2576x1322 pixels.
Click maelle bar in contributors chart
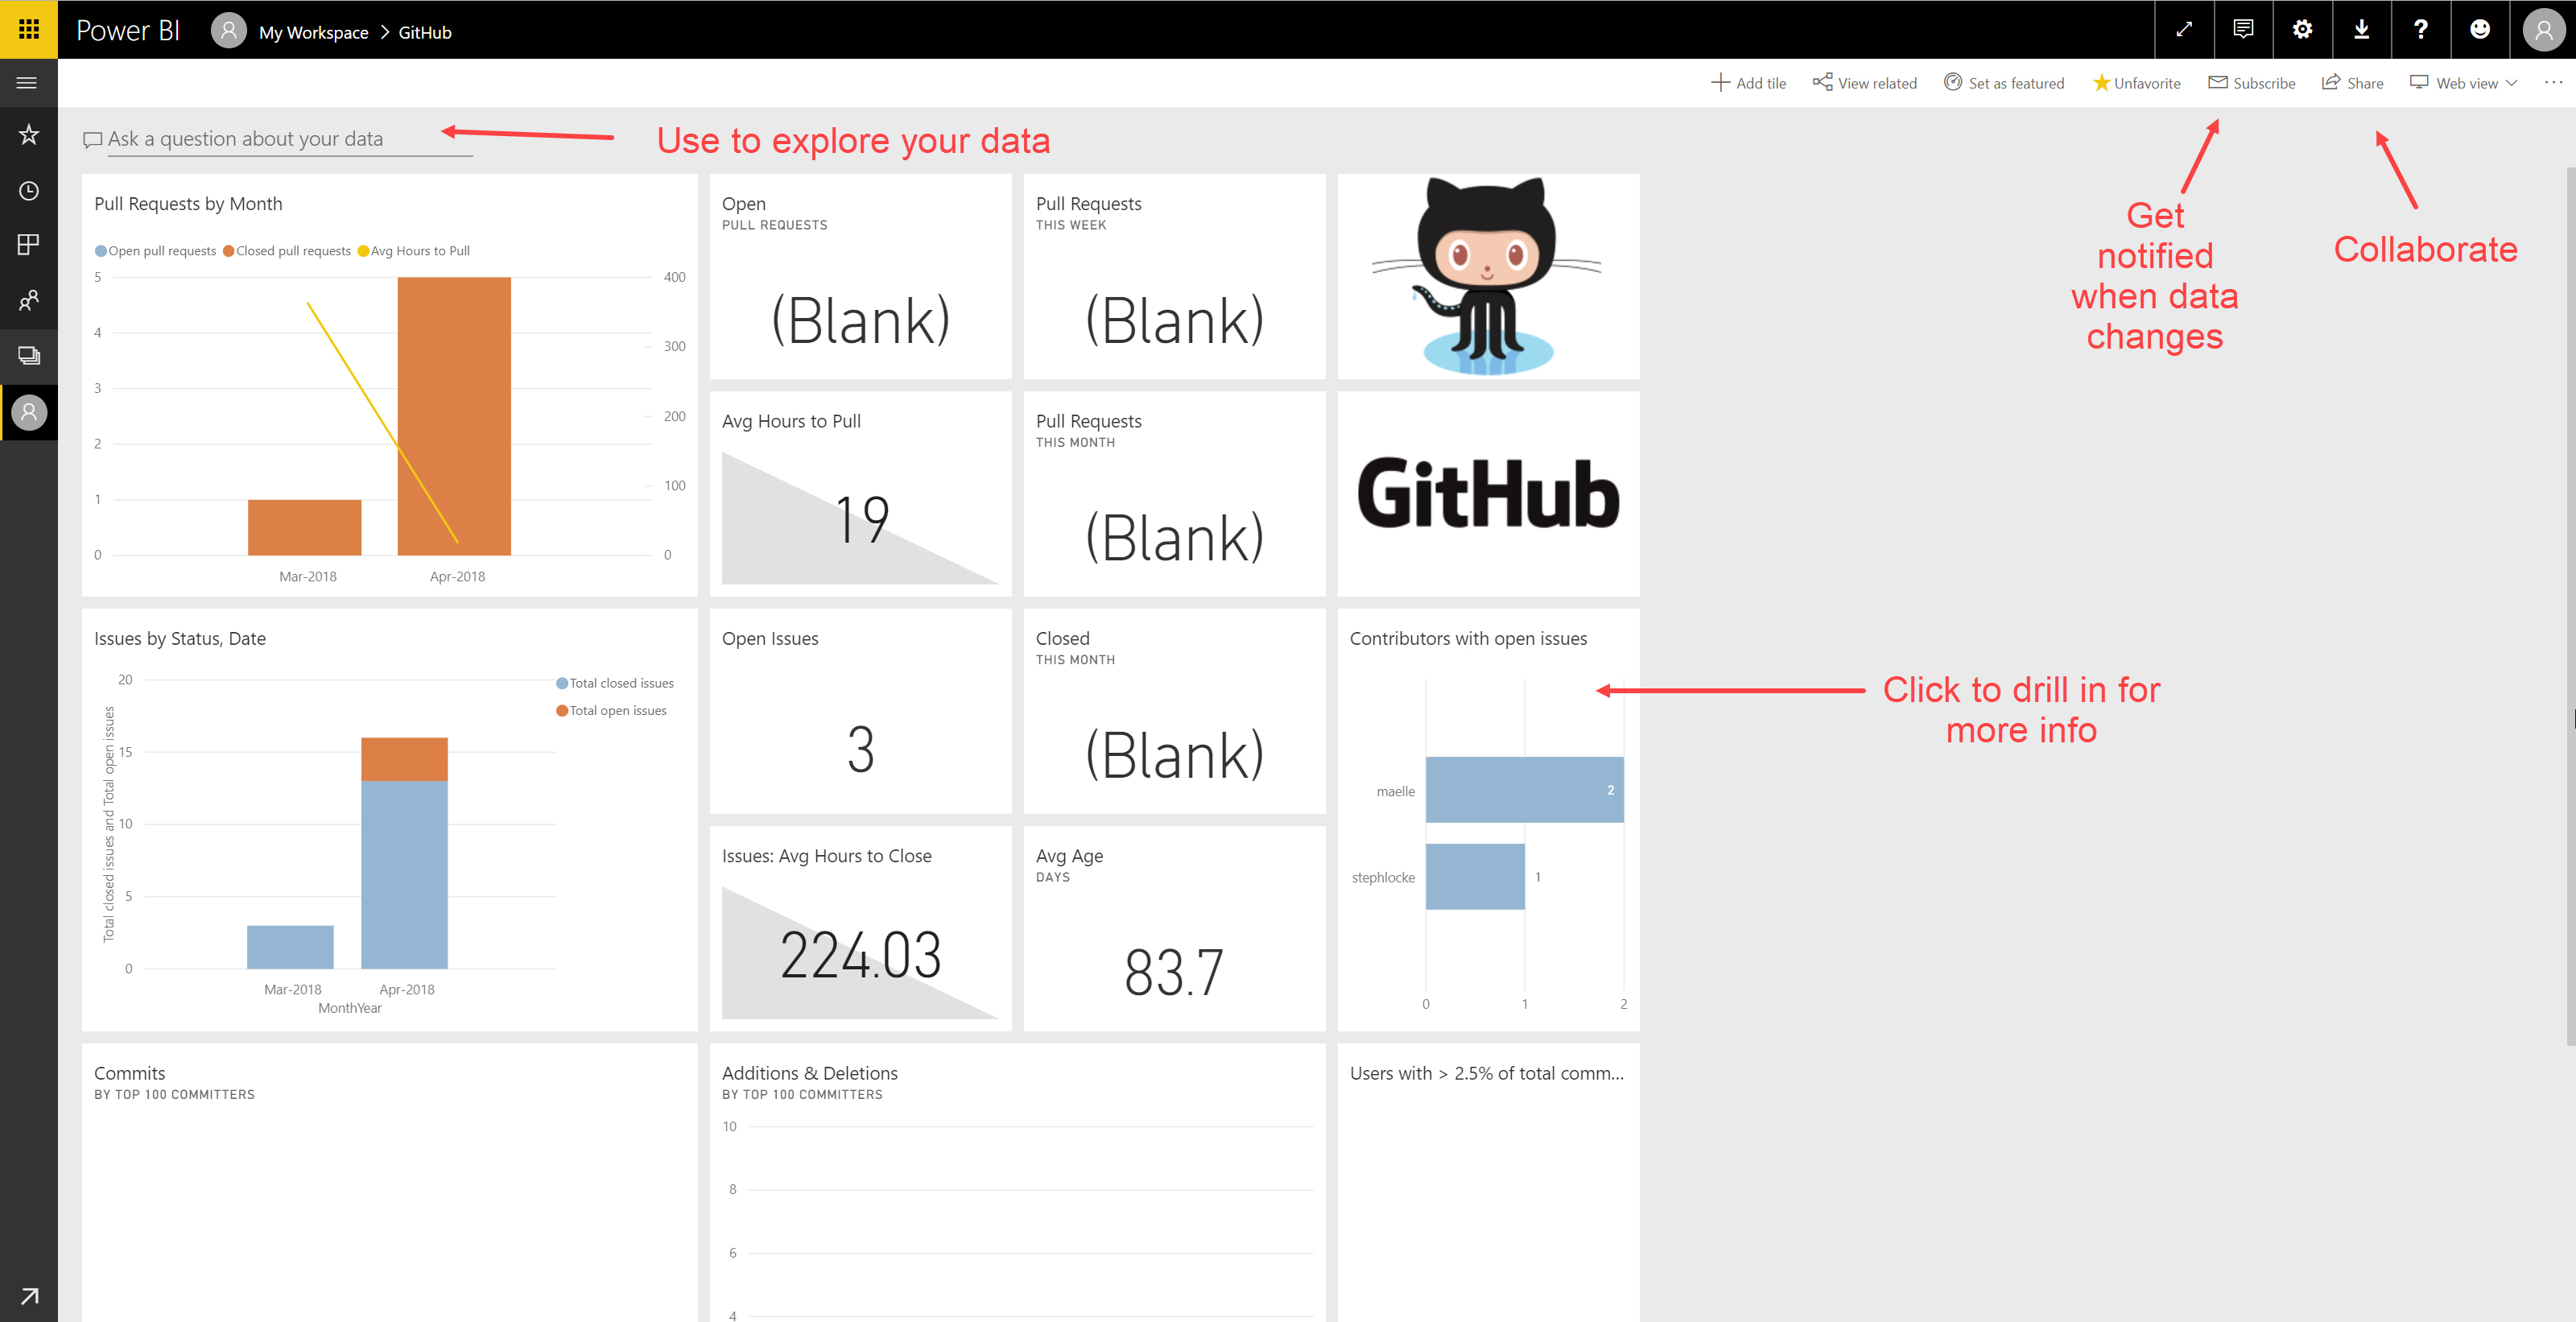[x=1524, y=790]
